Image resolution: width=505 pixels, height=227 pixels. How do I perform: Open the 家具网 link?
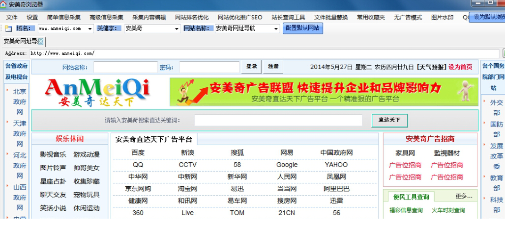pyautogui.click(x=405, y=153)
